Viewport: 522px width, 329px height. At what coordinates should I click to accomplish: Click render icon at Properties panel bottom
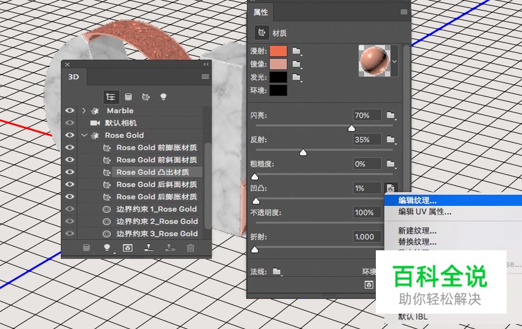coord(369,285)
